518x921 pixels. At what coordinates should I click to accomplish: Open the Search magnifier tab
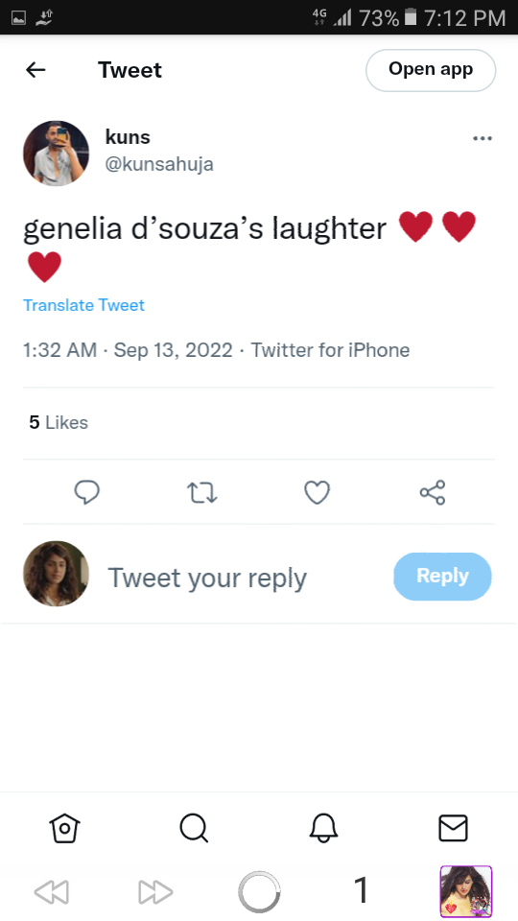click(x=194, y=829)
